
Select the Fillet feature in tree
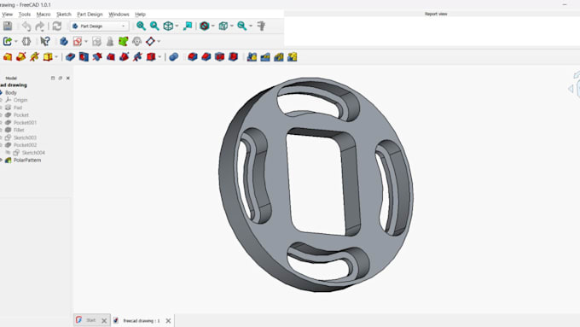19,130
